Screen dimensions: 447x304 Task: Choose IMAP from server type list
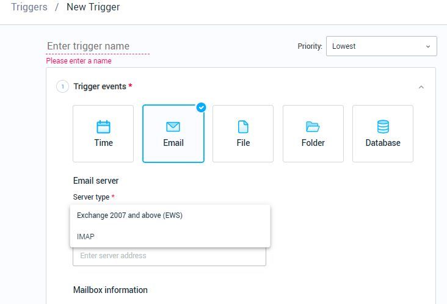[86, 237]
